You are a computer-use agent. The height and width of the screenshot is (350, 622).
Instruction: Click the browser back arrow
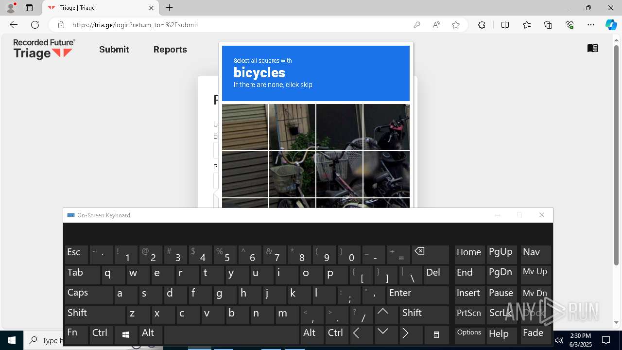point(14,25)
